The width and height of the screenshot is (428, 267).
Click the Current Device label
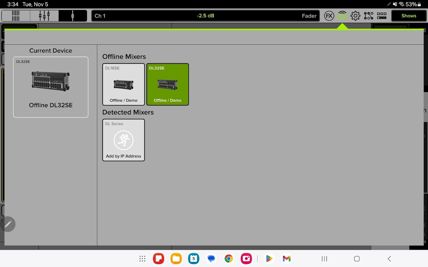tap(51, 51)
